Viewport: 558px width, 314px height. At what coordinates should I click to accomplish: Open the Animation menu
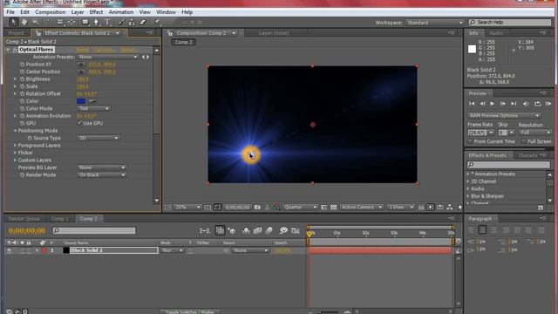121,12
